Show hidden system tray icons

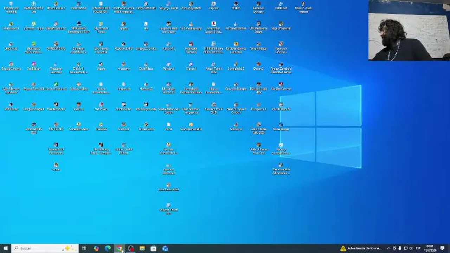coord(388,248)
